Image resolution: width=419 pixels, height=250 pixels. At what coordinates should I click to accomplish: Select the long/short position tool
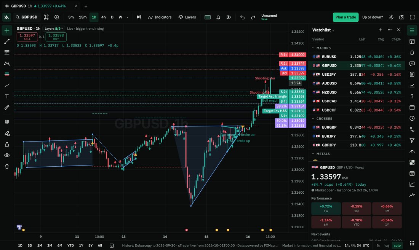(x=7, y=74)
